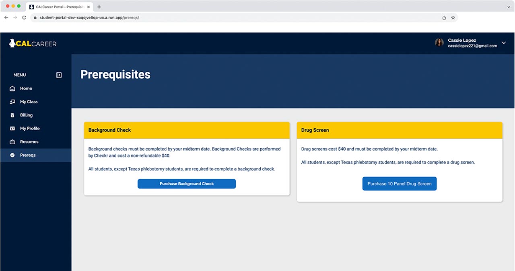The height and width of the screenshot is (271, 515).
Task: Click the Resumes briefcase icon
Action: point(12,142)
